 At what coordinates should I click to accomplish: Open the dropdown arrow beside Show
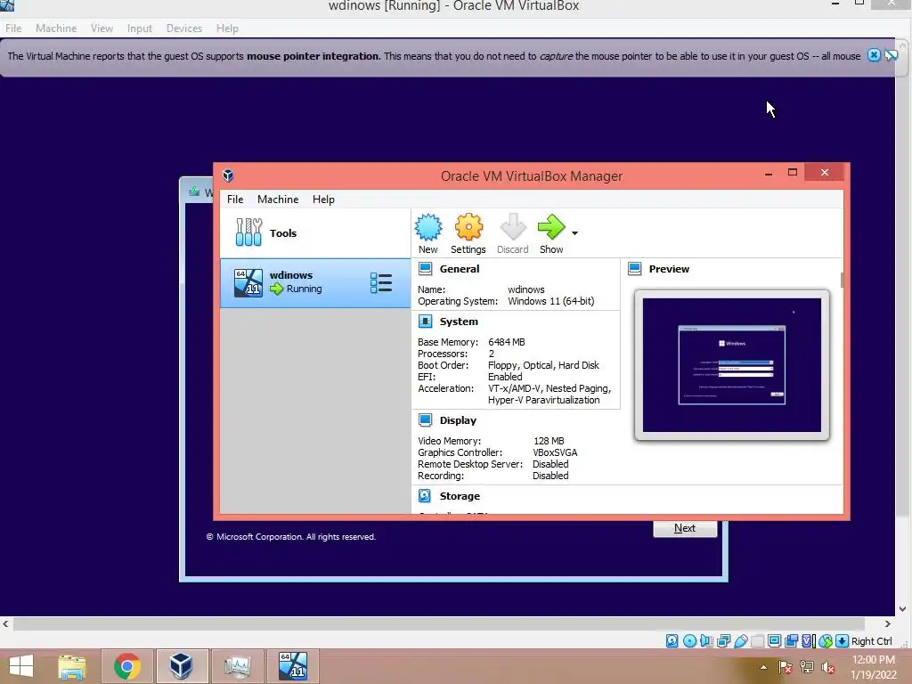coord(574,233)
